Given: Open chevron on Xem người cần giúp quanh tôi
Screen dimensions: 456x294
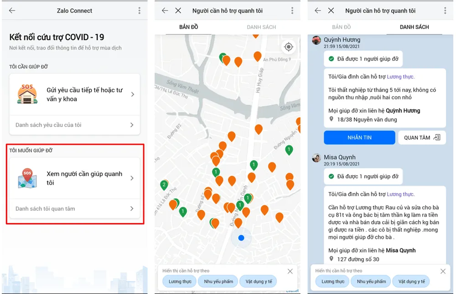Looking at the screenshot, I should (132, 178).
